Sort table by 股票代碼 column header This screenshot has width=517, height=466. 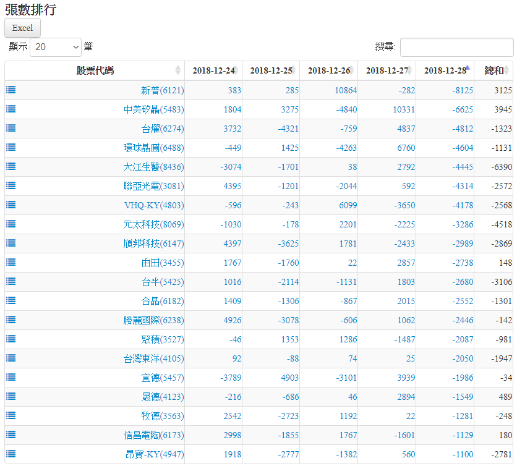point(95,70)
